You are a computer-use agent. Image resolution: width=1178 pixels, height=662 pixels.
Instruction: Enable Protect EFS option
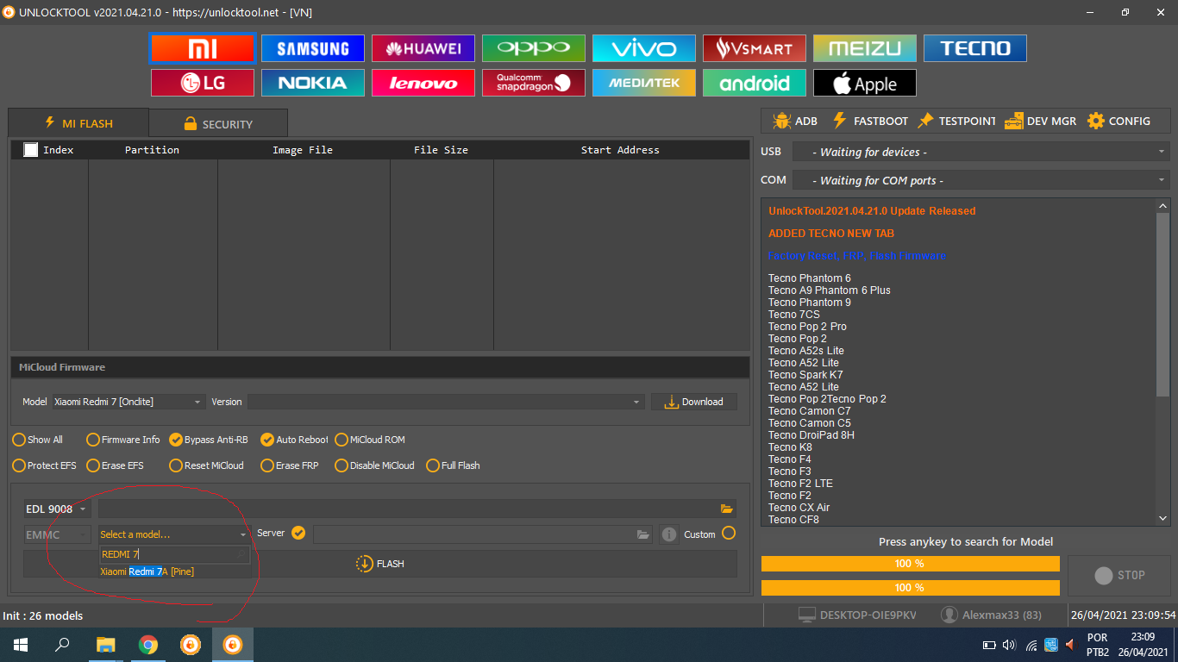(45, 465)
